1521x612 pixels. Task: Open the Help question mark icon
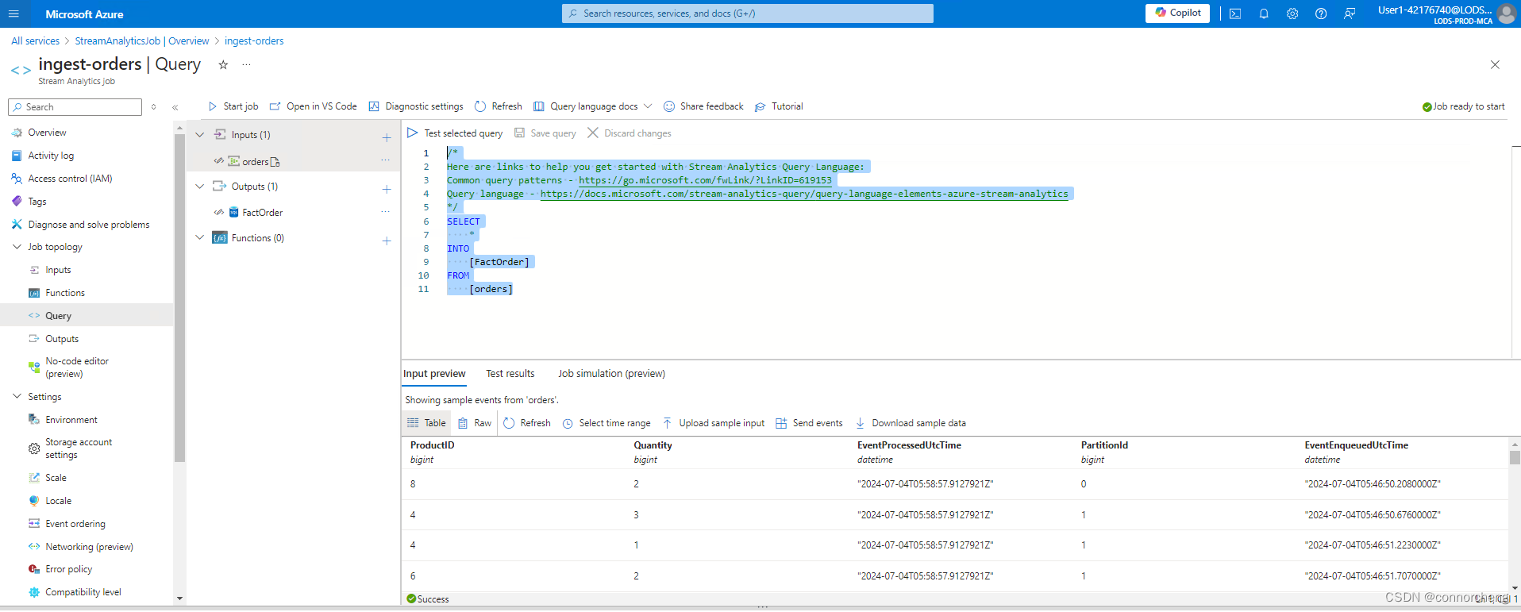click(x=1321, y=13)
